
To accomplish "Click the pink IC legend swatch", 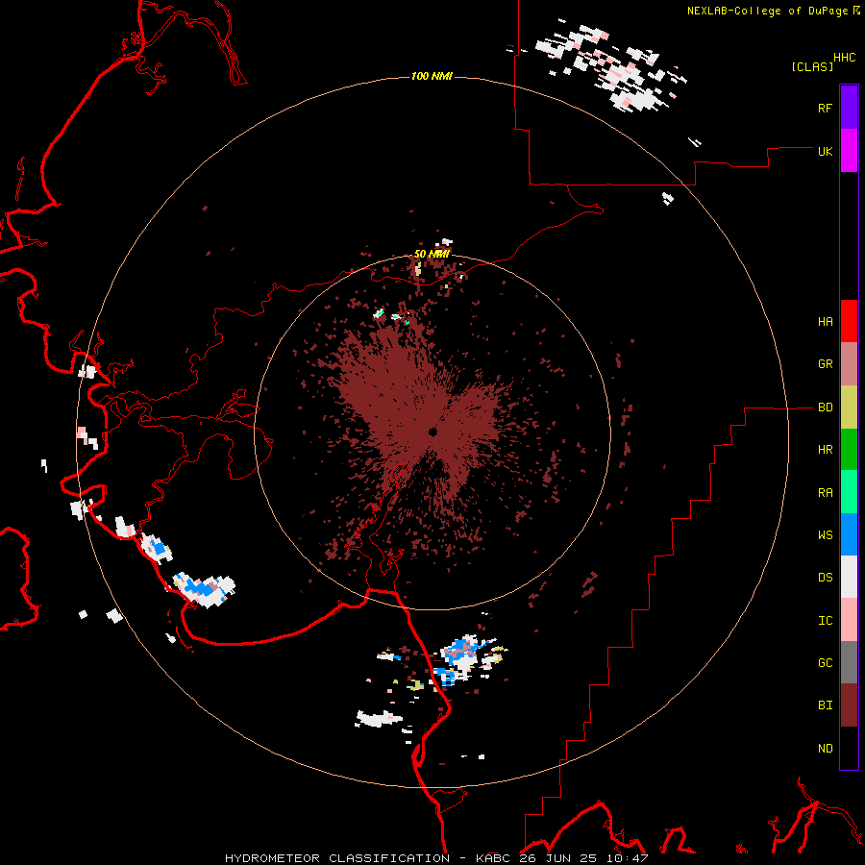I will click(849, 620).
